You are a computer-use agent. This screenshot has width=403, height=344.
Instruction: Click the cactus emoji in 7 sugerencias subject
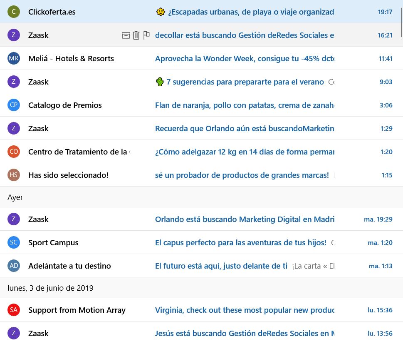coord(160,82)
